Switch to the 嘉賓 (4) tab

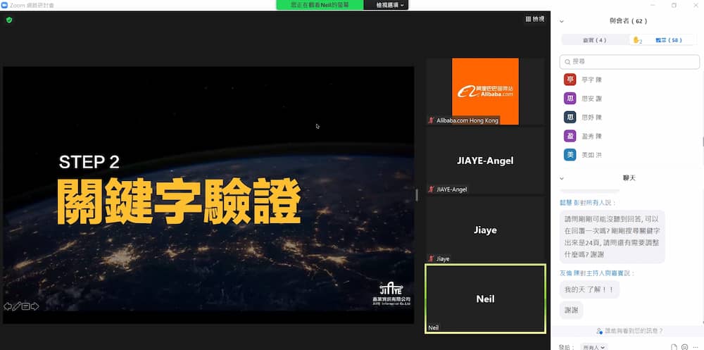pyautogui.click(x=595, y=40)
